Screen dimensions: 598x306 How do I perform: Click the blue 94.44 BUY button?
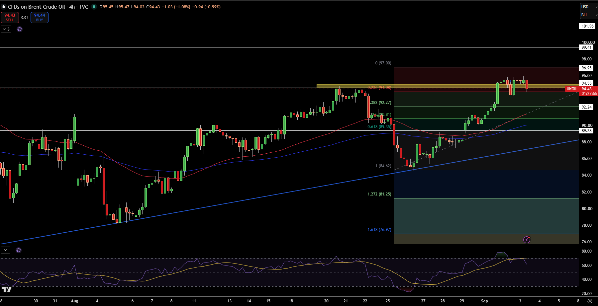point(40,17)
